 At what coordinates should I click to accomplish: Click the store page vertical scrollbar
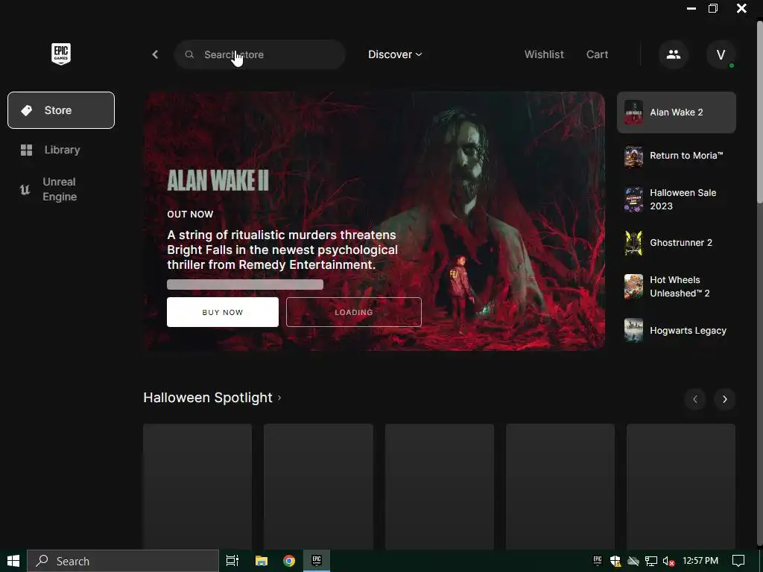point(759,112)
